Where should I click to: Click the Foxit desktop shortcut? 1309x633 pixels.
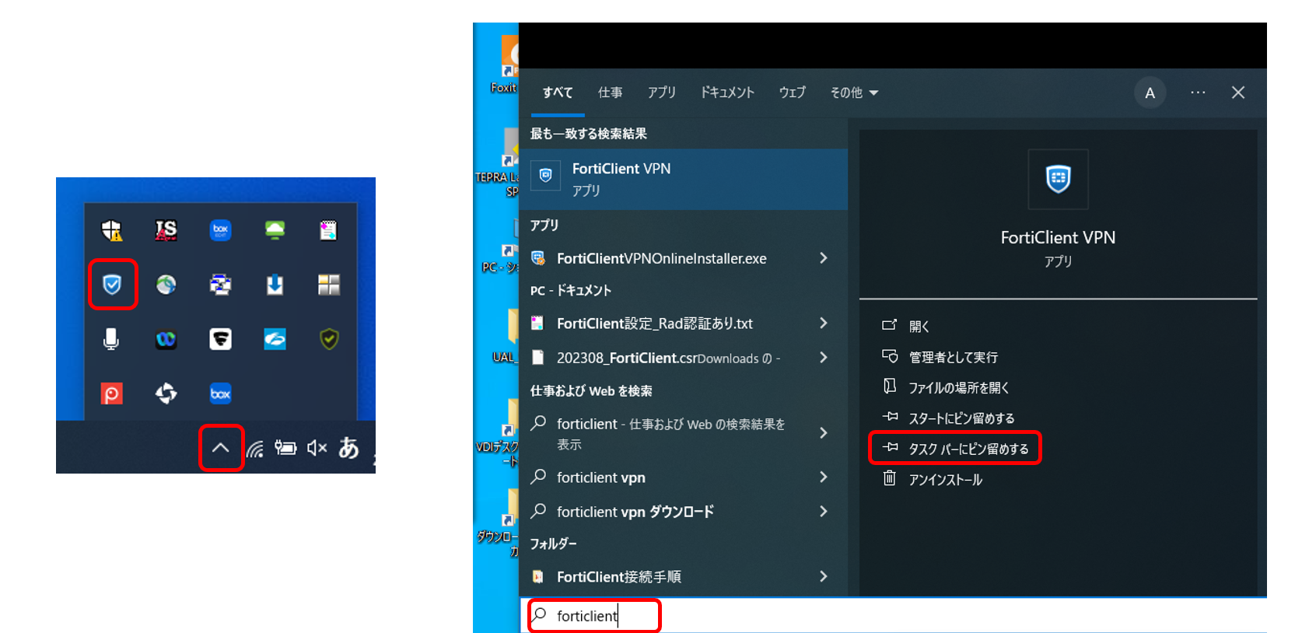(x=506, y=66)
